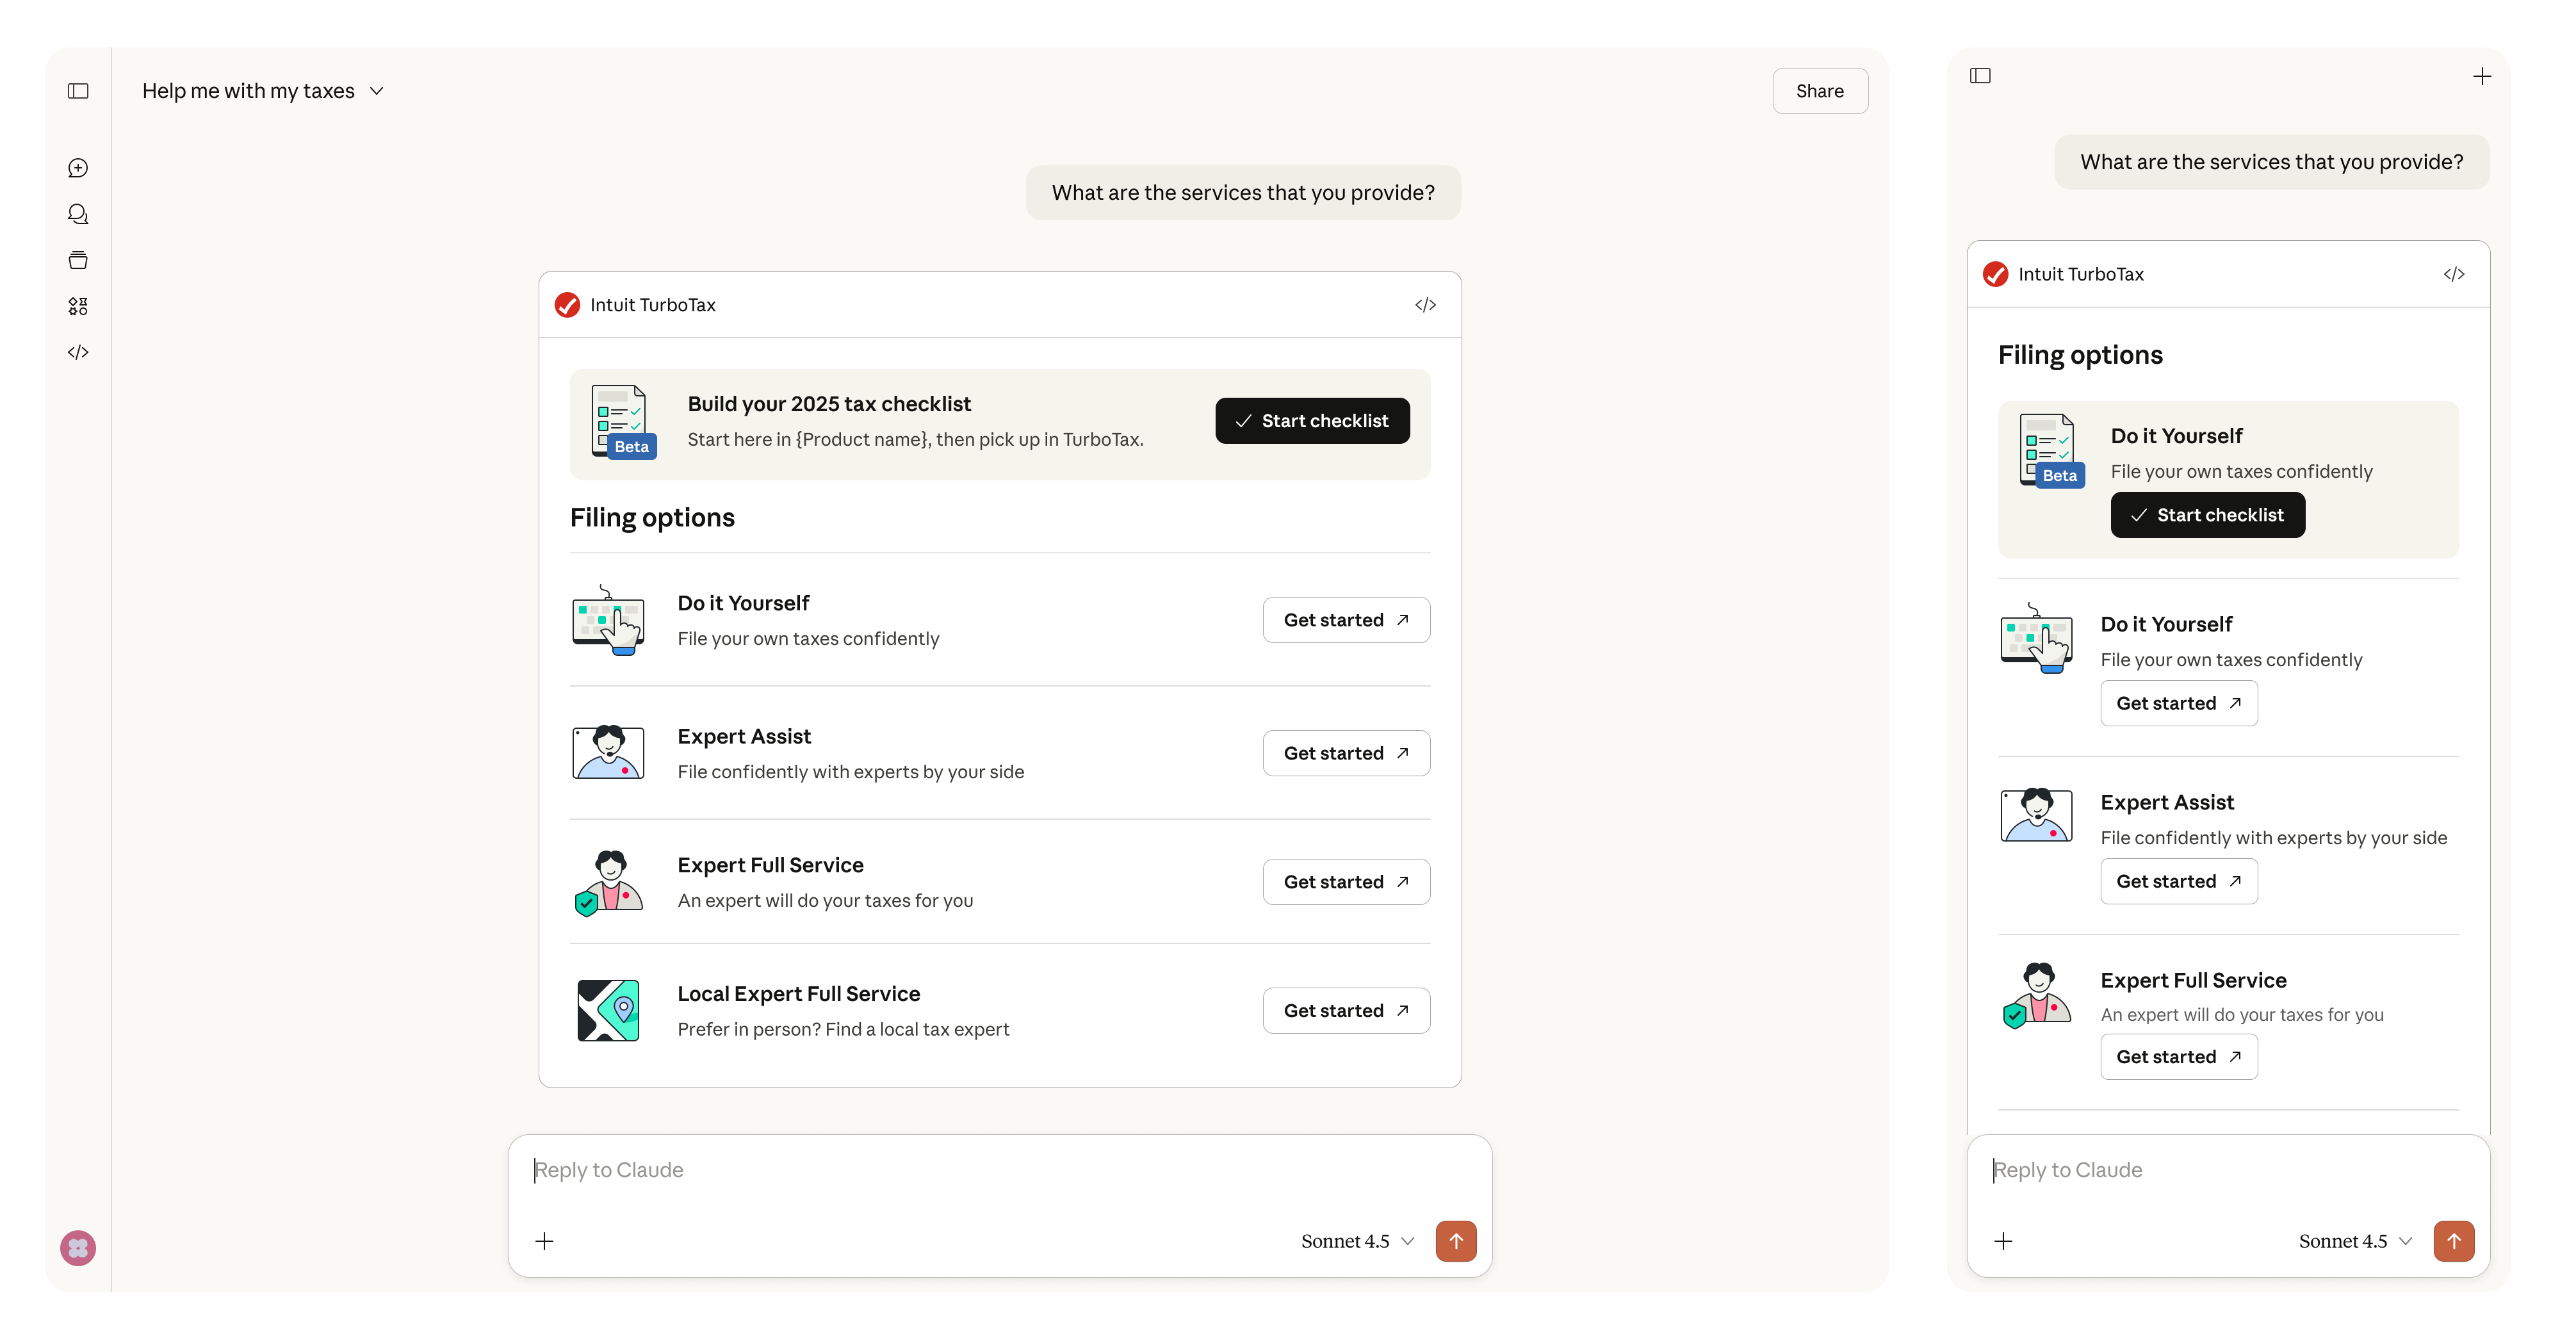This screenshot has height=1336, width=2576.
Task: Toggle the left sidebar panel icon
Action: (x=78, y=91)
